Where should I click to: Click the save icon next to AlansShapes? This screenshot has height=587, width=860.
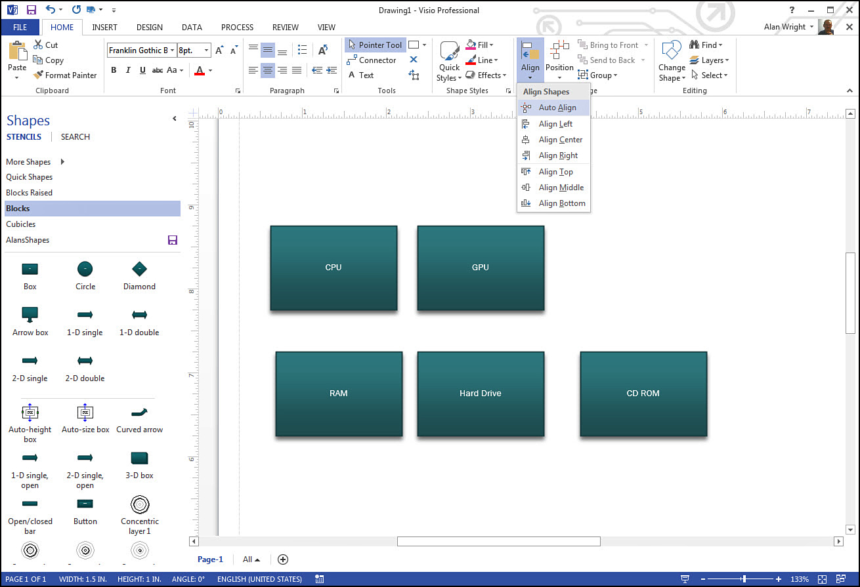(x=173, y=240)
